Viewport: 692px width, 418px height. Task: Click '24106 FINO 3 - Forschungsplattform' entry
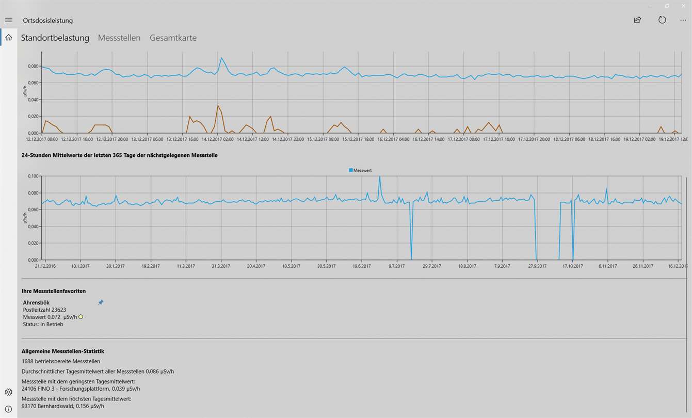point(81,389)
